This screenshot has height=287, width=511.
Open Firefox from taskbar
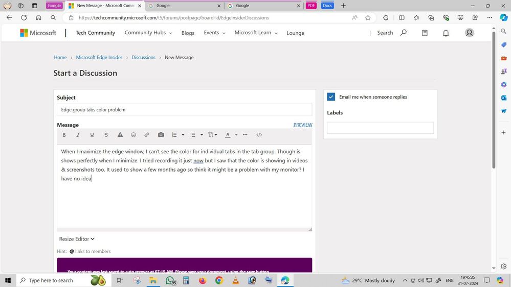pyautogui.click(x=203, y=280)
